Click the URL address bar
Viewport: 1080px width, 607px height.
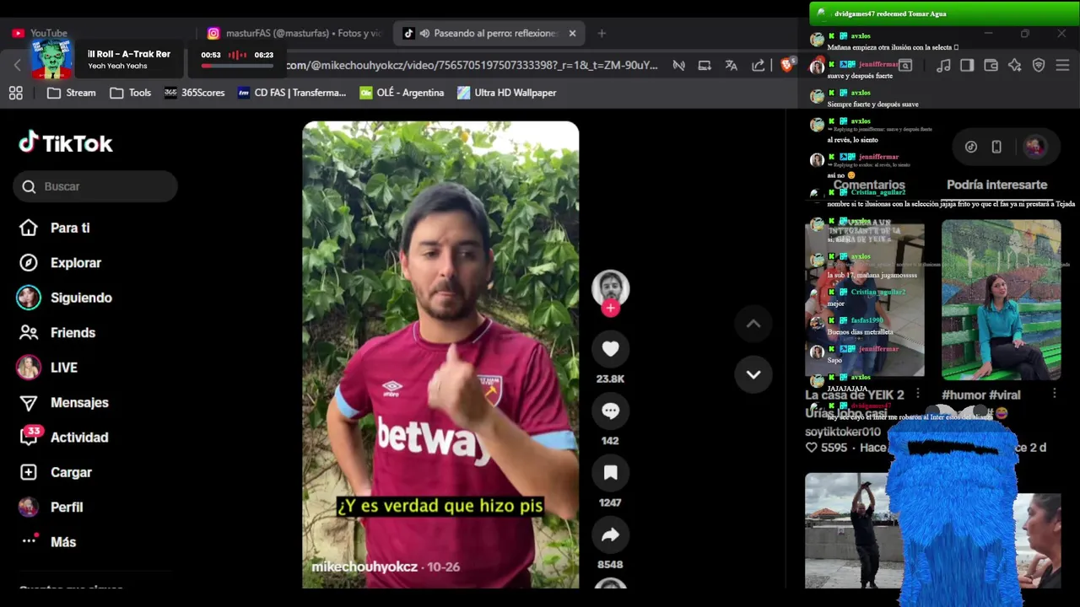point(472,65)
